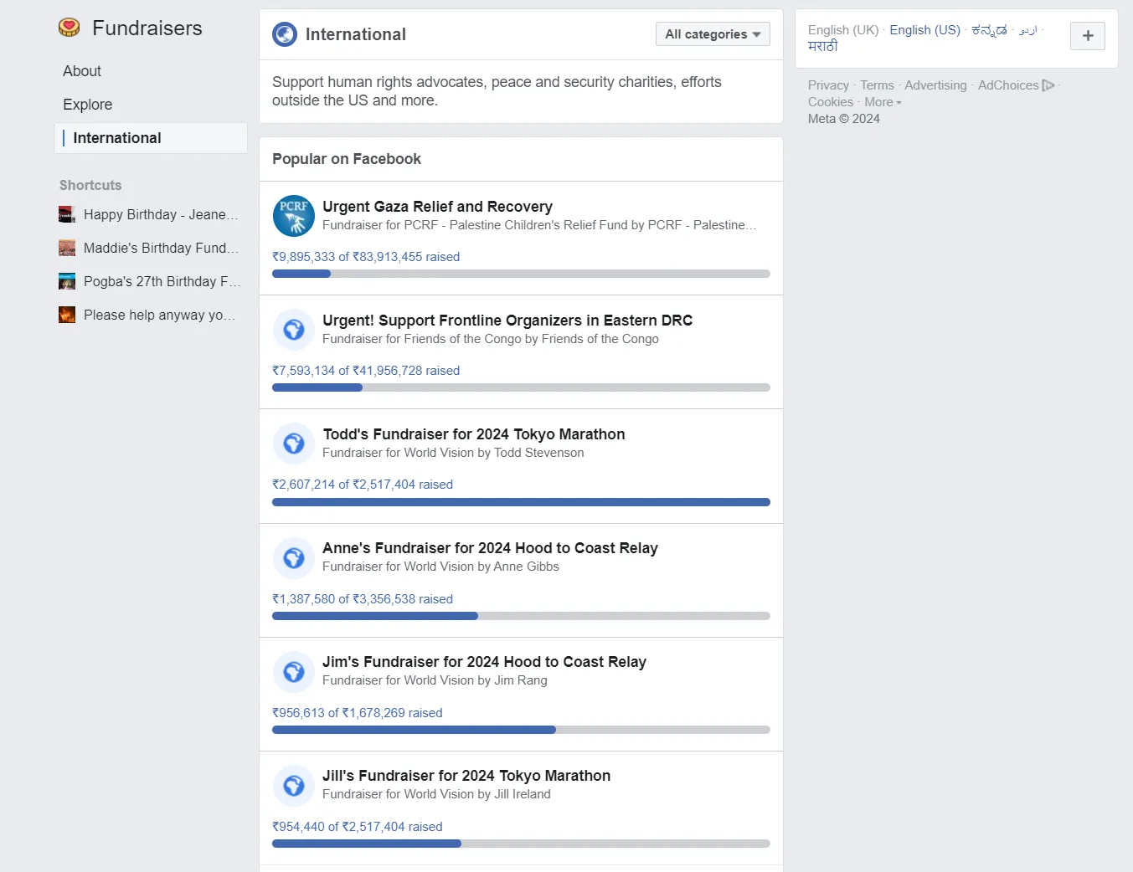Click '₹1,387,580 of ₹3,356,538 raised' text
The width and height of the screenshot is (1133, 872).
pos(363,599)
